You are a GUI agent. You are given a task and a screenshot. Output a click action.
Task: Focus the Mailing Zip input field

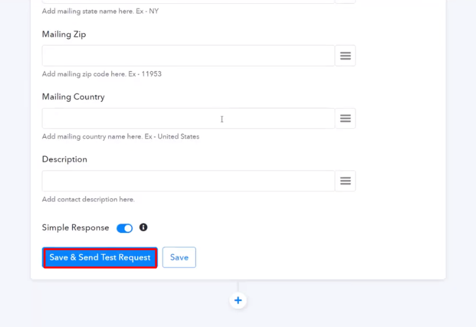point(188,56)
